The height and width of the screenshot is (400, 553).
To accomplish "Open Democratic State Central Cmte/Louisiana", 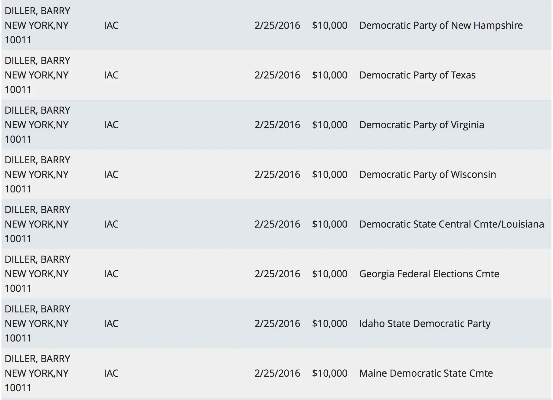I will click(451, 224).
